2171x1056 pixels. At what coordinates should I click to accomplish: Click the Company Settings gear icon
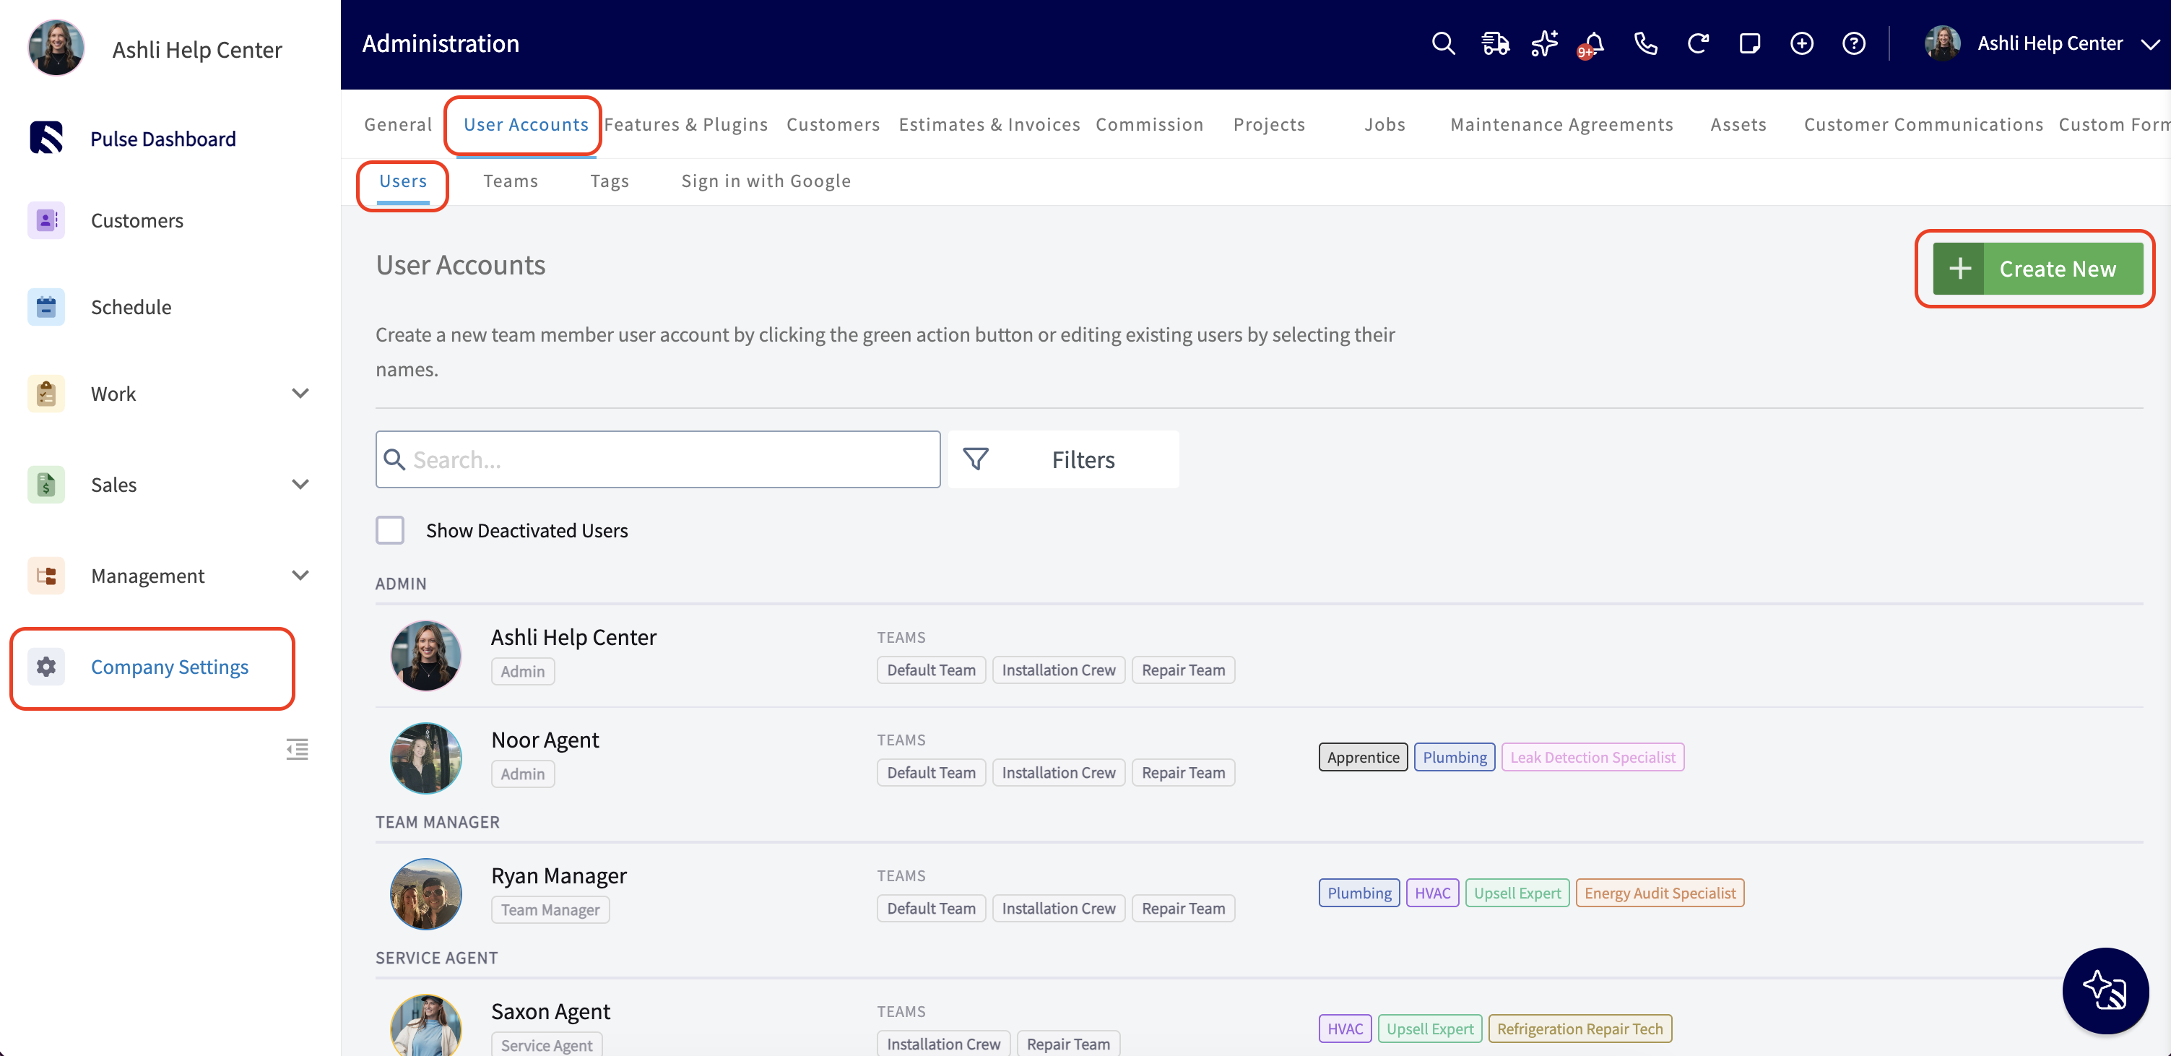46,667
